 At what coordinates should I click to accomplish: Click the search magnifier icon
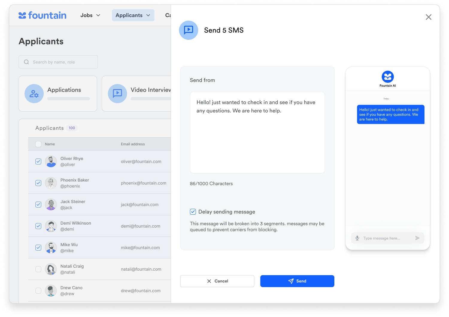coord(26,62)
